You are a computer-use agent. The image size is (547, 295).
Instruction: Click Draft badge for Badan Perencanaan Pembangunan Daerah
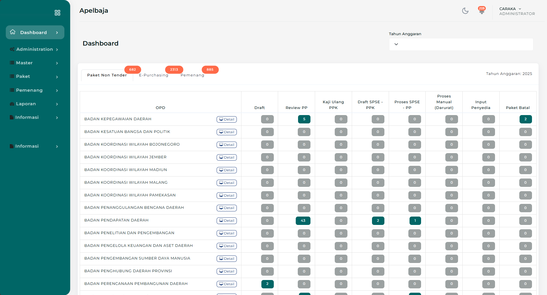[267, 284]
